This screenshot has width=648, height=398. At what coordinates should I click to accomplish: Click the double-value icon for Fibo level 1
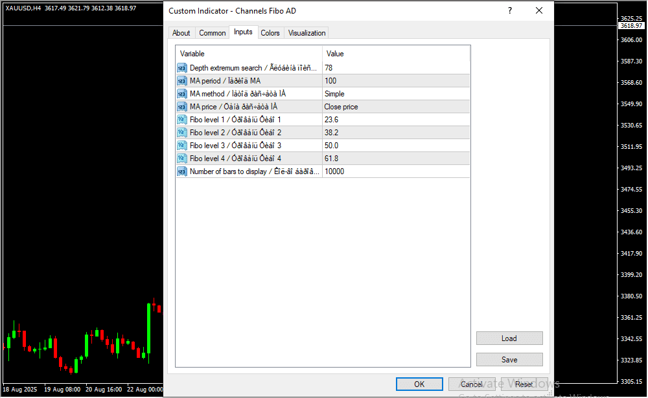pyautogui.click(x=181, y=120)
